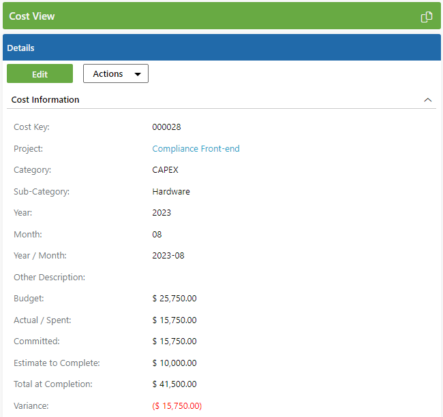
Task: Click the red Variance amount
Action: [x=177, y=405]
